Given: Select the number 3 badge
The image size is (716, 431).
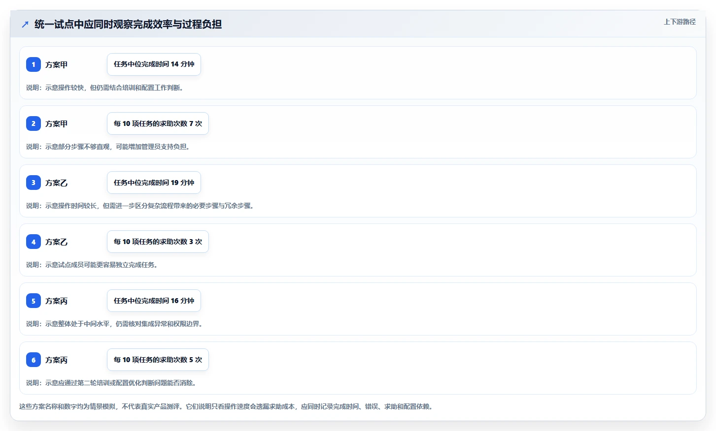Looking at the screenshot, I should [x=34, y=183].
